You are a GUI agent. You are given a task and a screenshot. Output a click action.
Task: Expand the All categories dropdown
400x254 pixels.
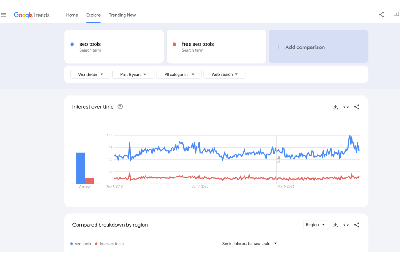(x=179, y=74)
